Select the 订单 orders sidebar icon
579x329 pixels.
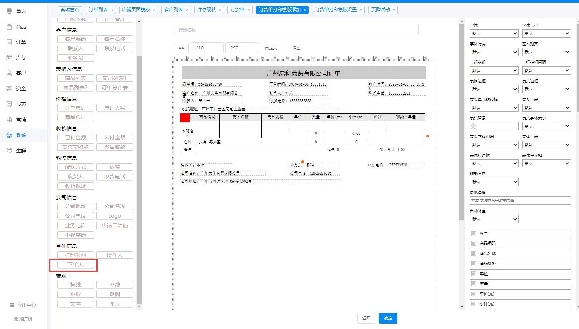click(10, 42)
